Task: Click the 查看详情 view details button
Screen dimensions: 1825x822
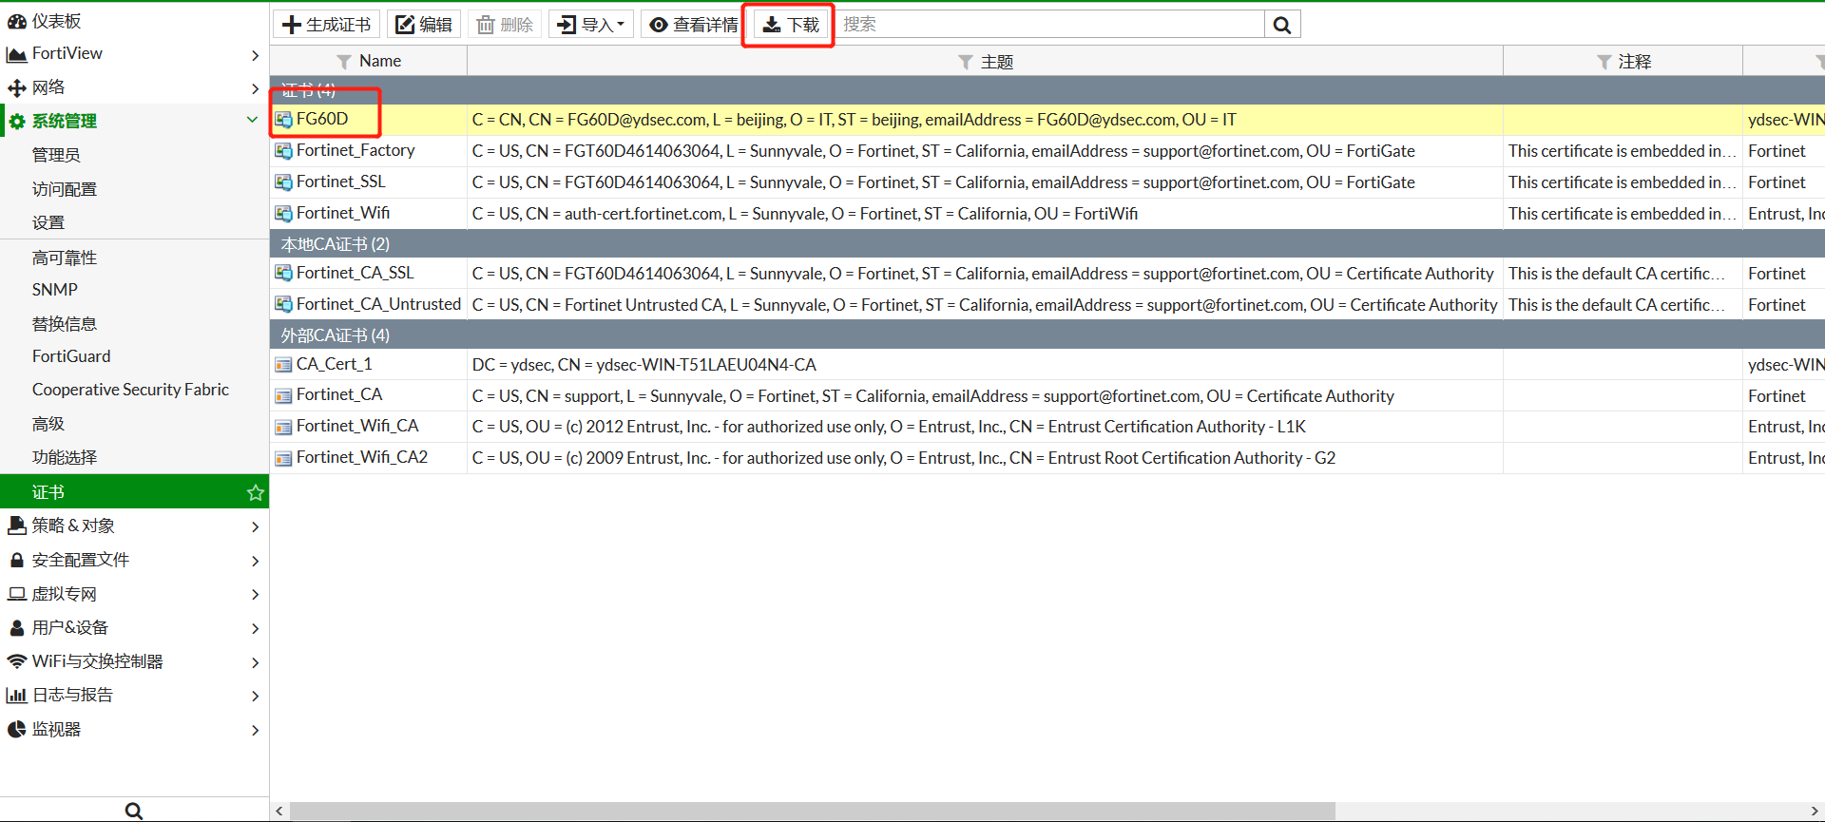Action: coord(693,25)
